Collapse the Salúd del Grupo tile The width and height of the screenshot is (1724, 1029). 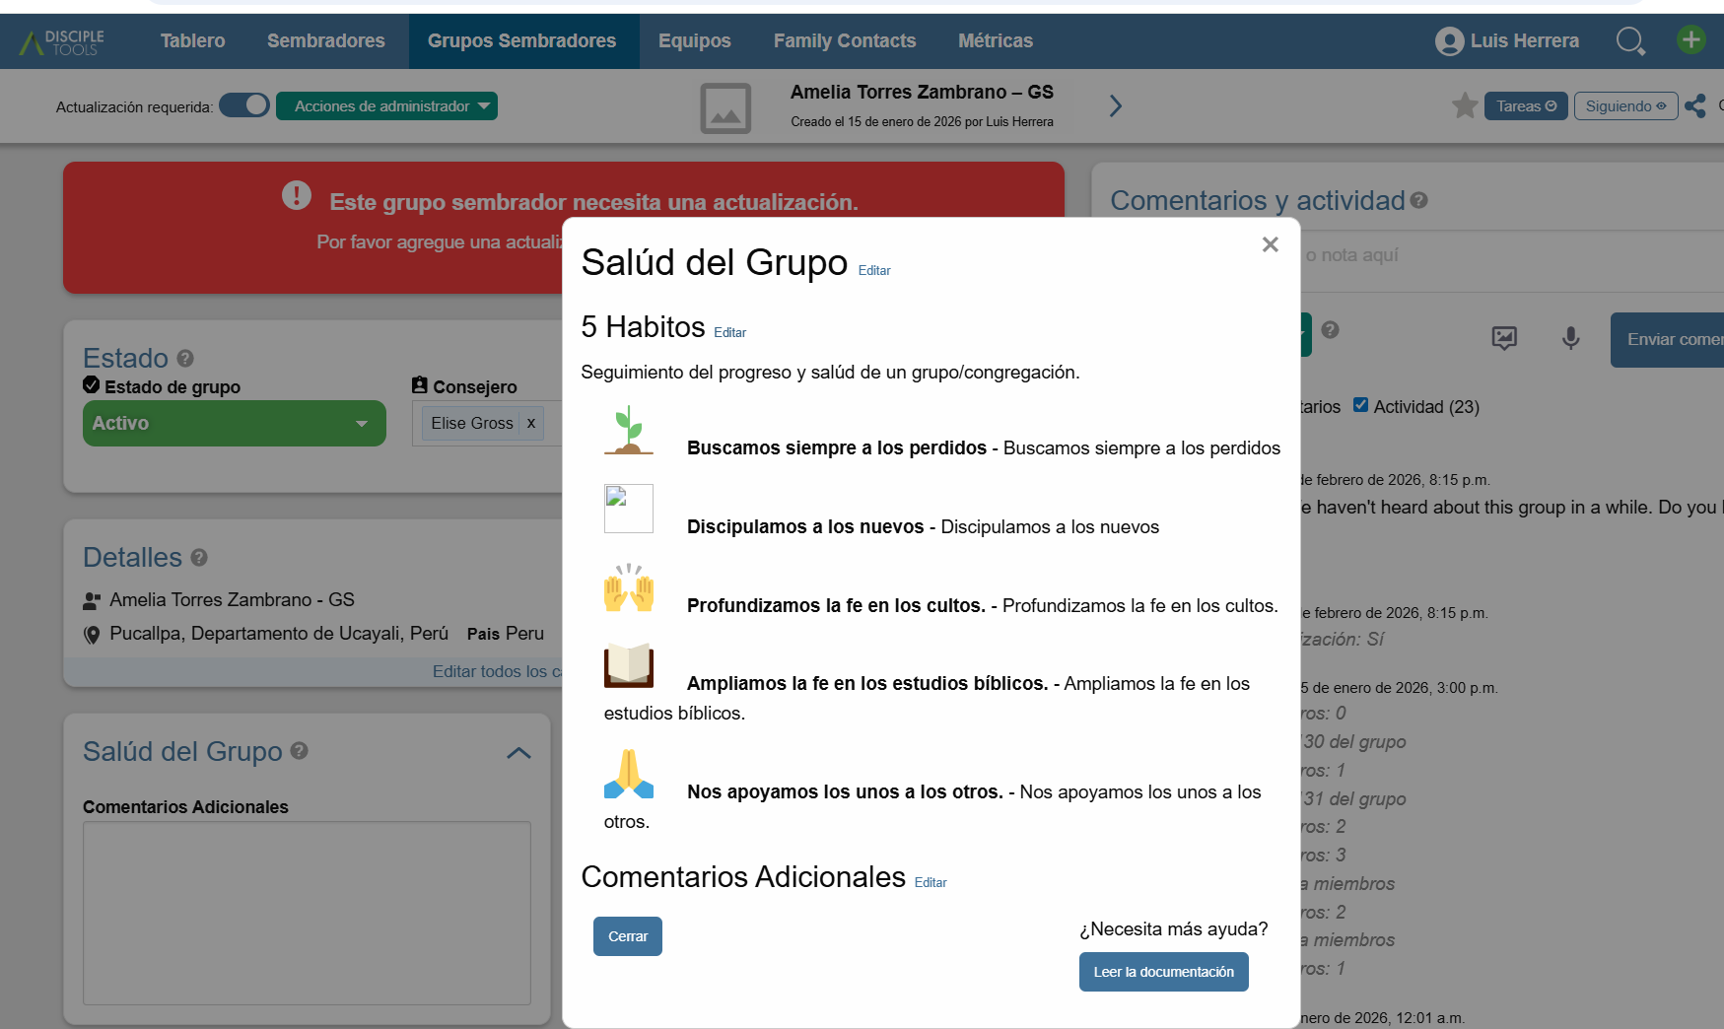pyautogui.click(x=518, y=753)
